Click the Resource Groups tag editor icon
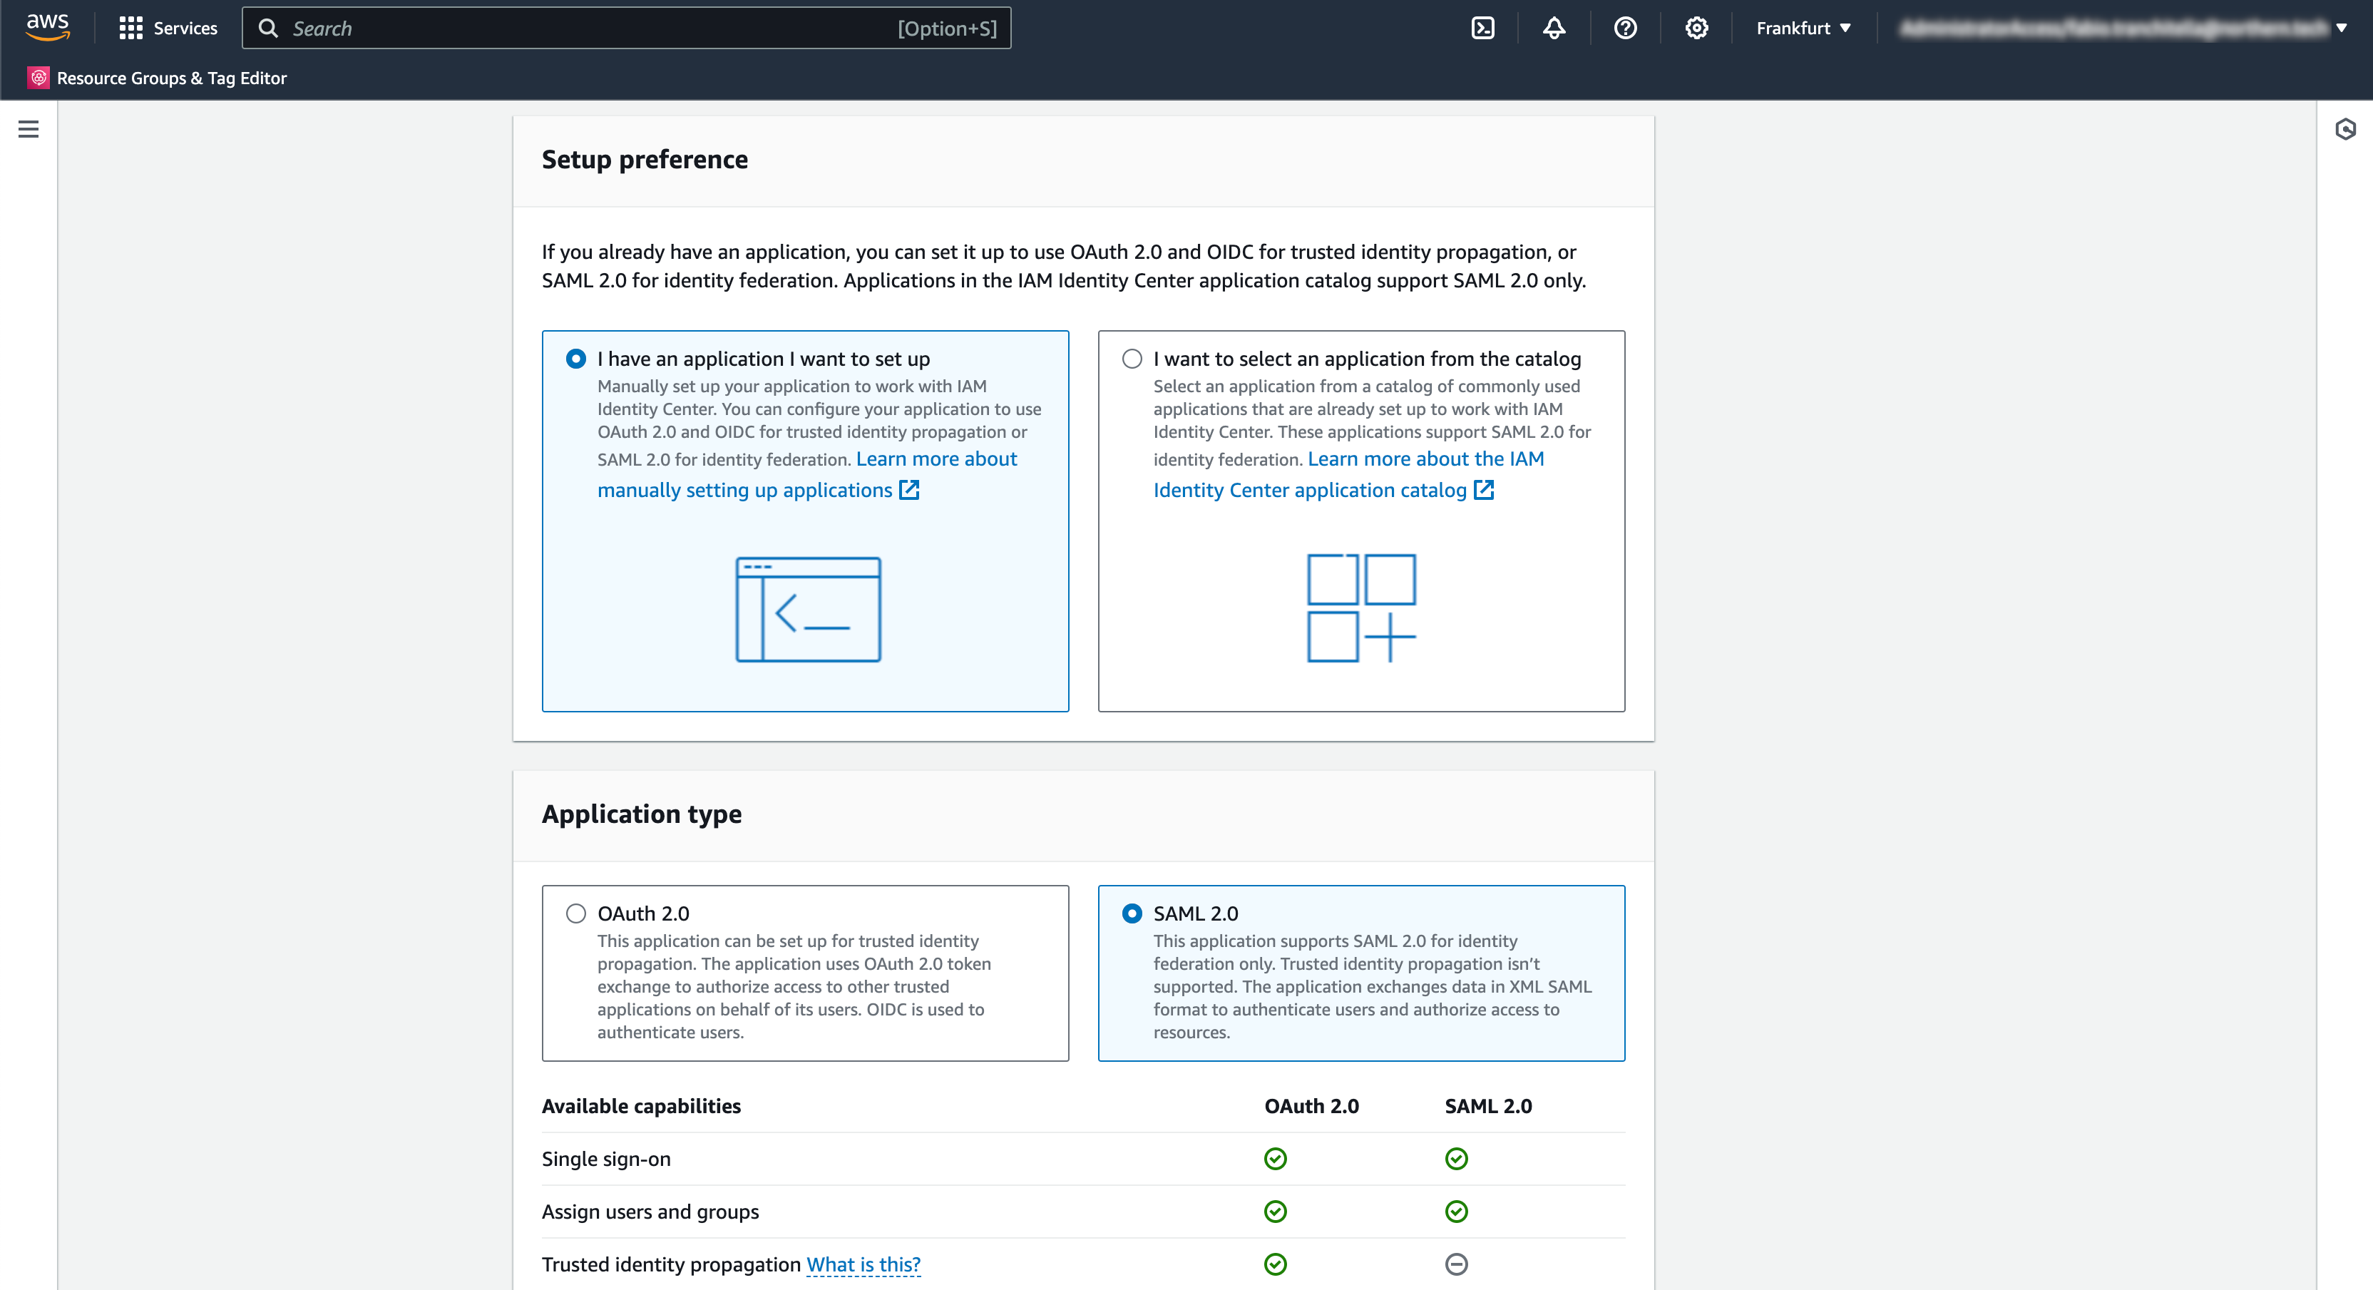This screenshot has width=2373, height=1290. pos(35,76)
